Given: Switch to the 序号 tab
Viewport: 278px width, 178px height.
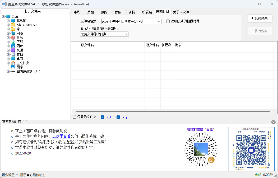Looking at the screenshot, I should 78,12.
